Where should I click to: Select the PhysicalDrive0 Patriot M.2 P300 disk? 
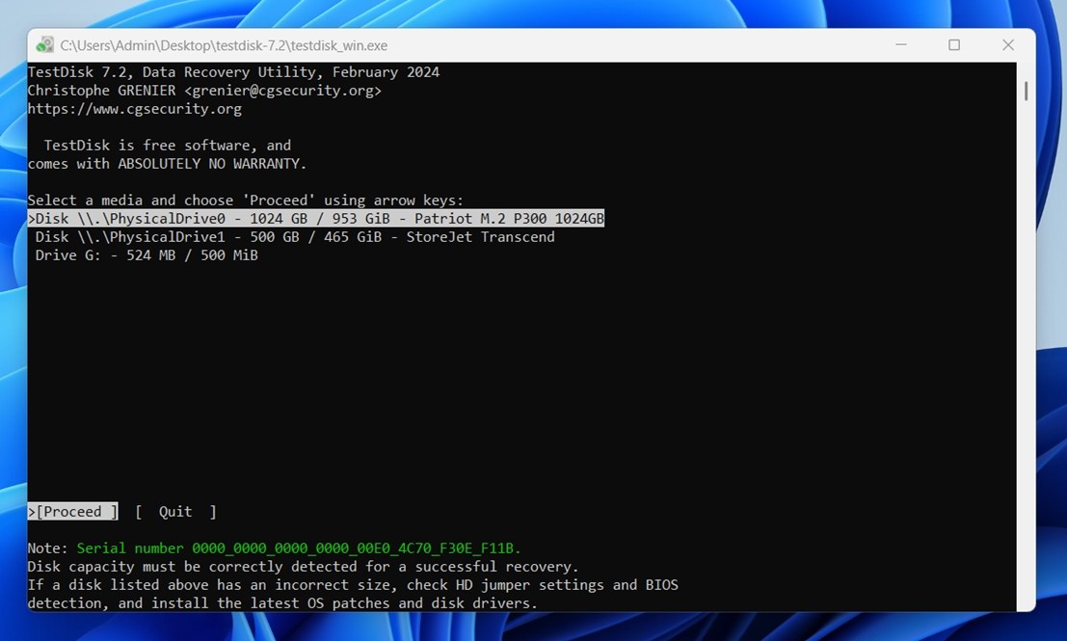pos(316,219)
